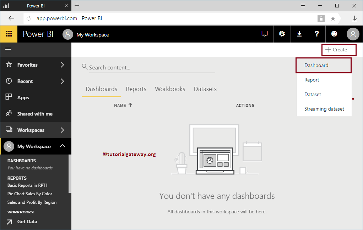Open report Sales and Profit By Region
Screen dimensions: 363x230
point(32,202)
